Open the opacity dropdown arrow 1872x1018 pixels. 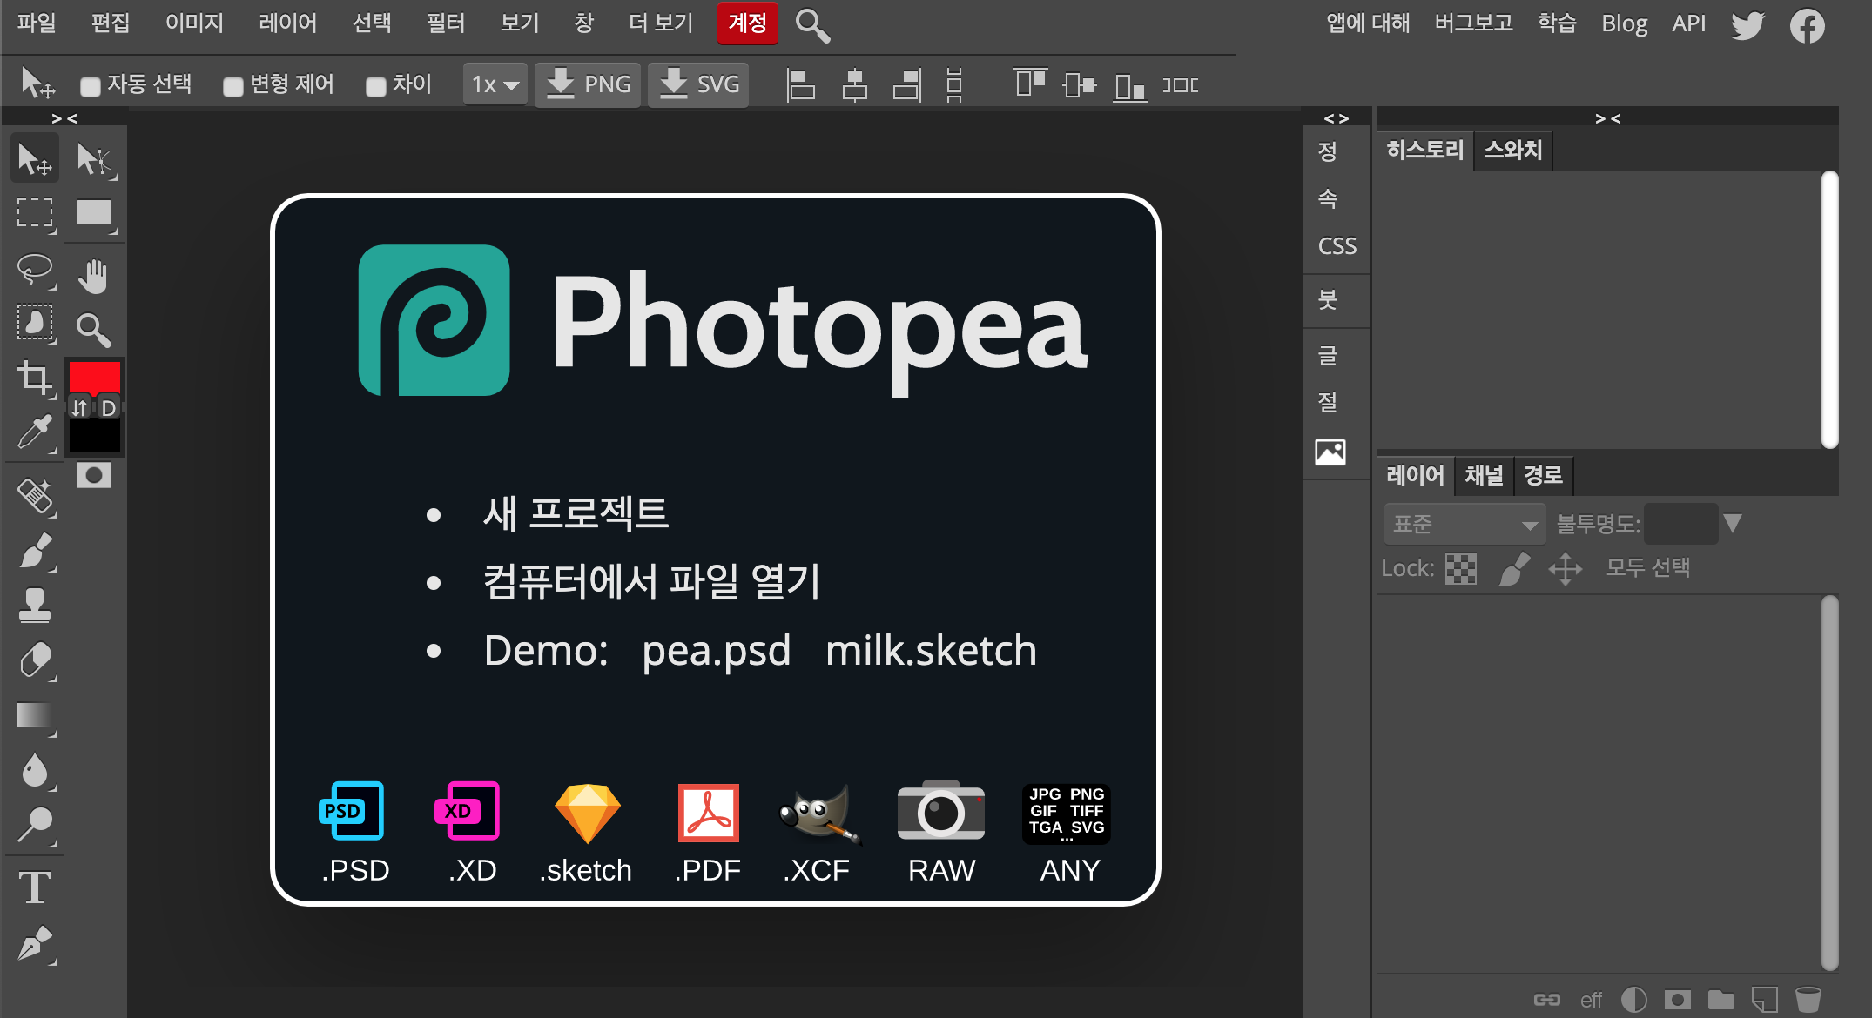click(x=1733, y=523)
